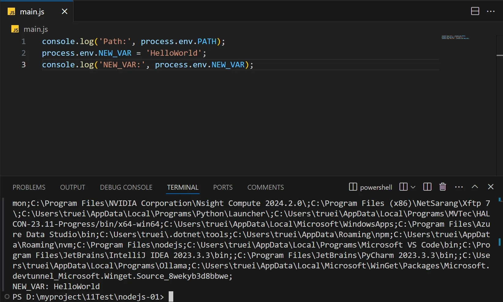Click the 'NEW_VAR: HelloWorld' terminal output
This screenshot has height=302, width=503.
(x=56, y=286)
